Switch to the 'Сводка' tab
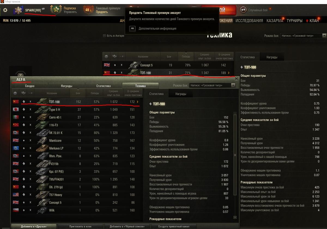327x229 pixels. pyautogui.click(x=30, y=86)
